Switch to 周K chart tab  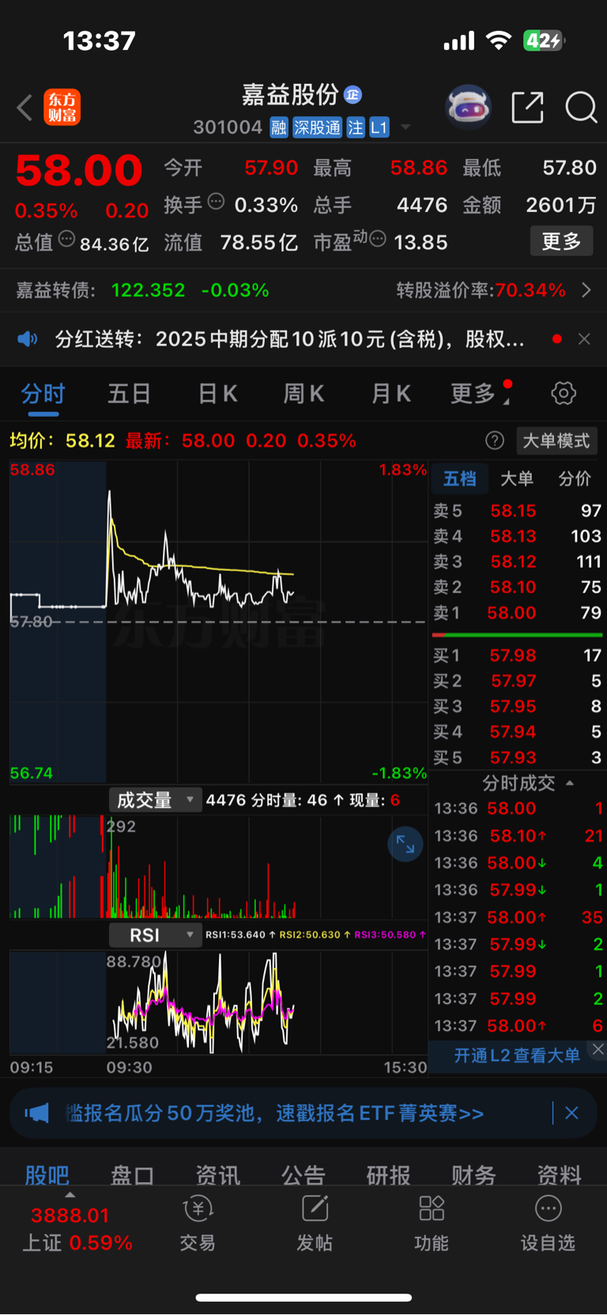pyautogui.click(x=303, y=394)
